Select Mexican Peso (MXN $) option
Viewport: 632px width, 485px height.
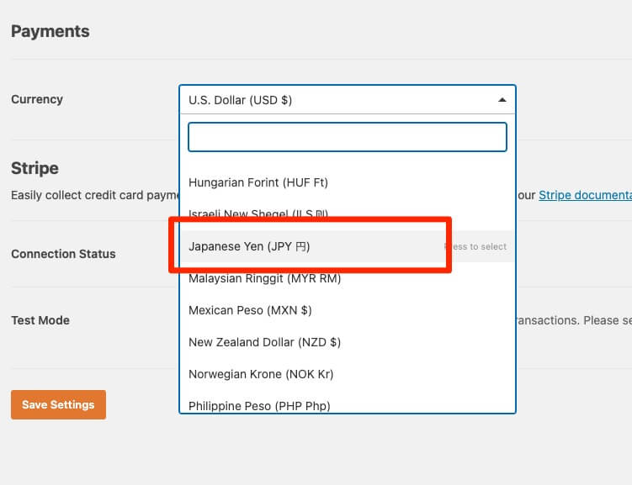[348, 310]
